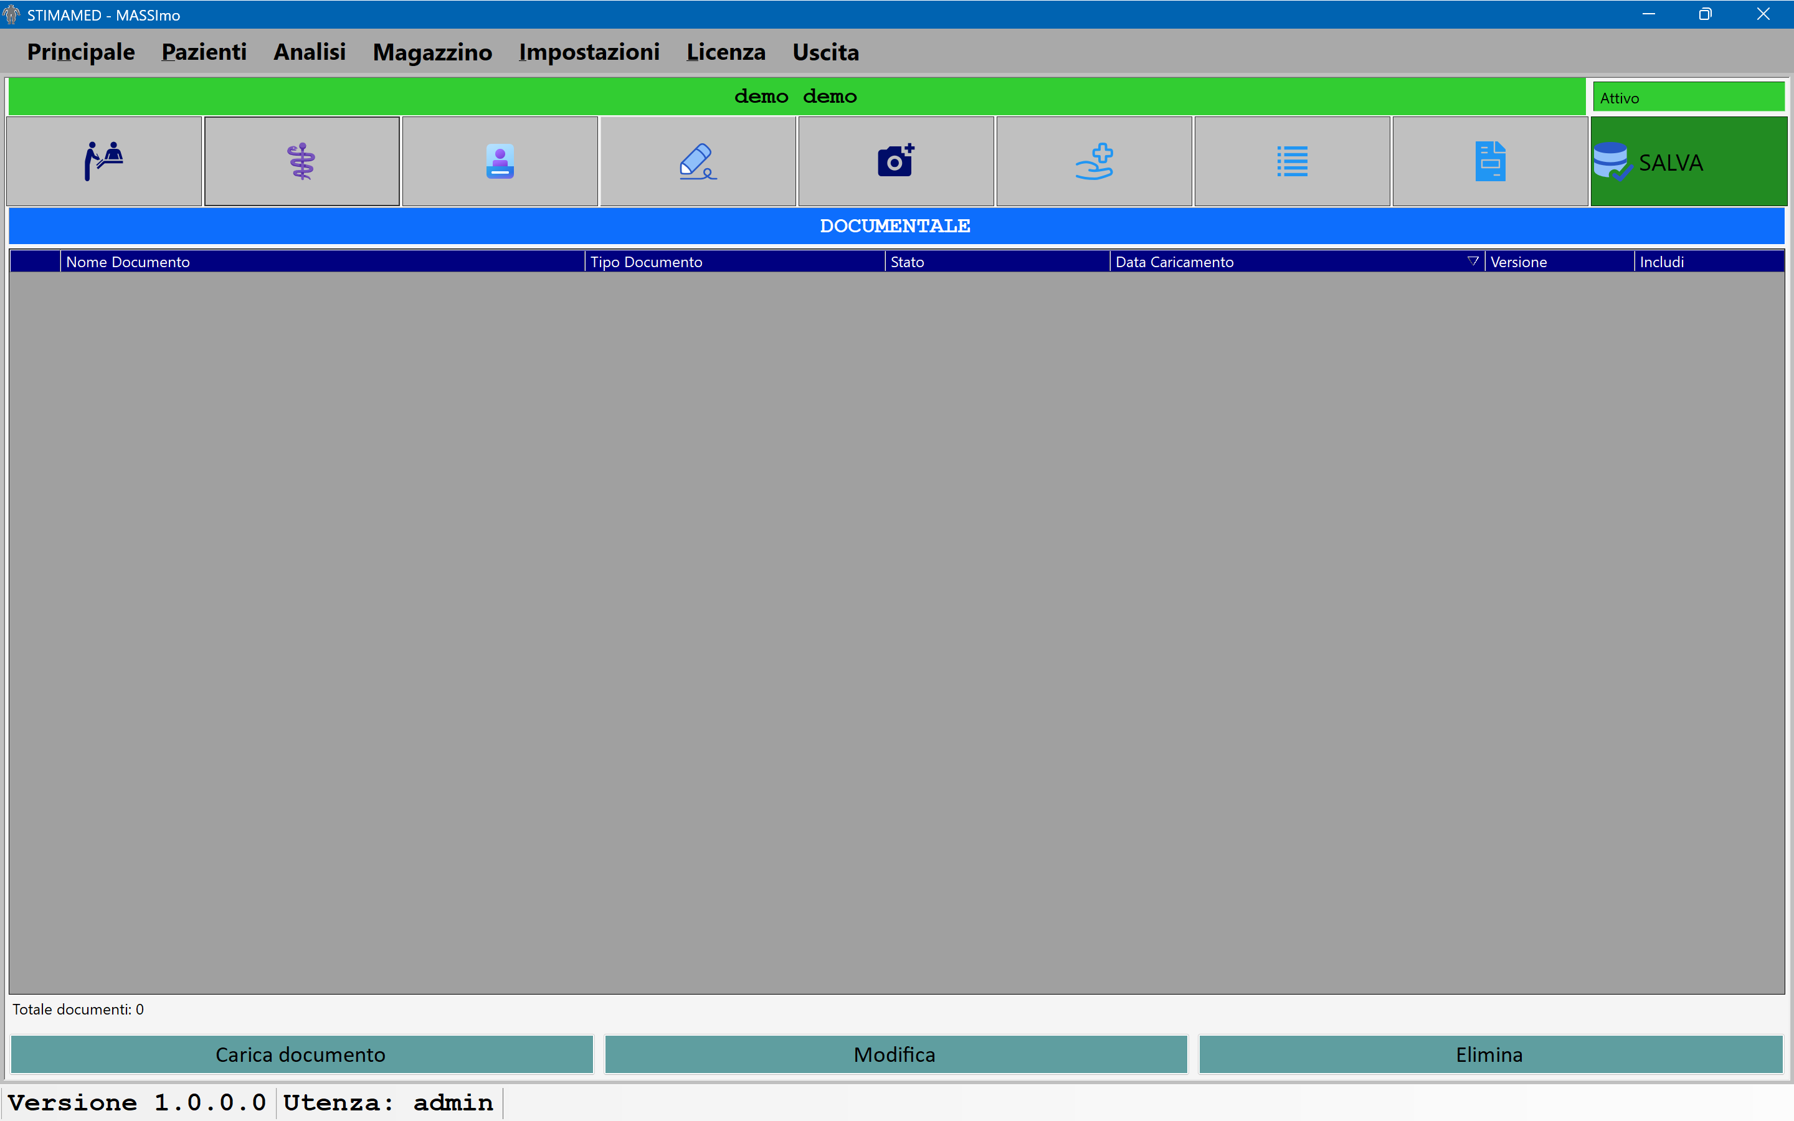Open the patient ID card icon
Viewport: 1794px width, 1121px height.
click(500, 161)
